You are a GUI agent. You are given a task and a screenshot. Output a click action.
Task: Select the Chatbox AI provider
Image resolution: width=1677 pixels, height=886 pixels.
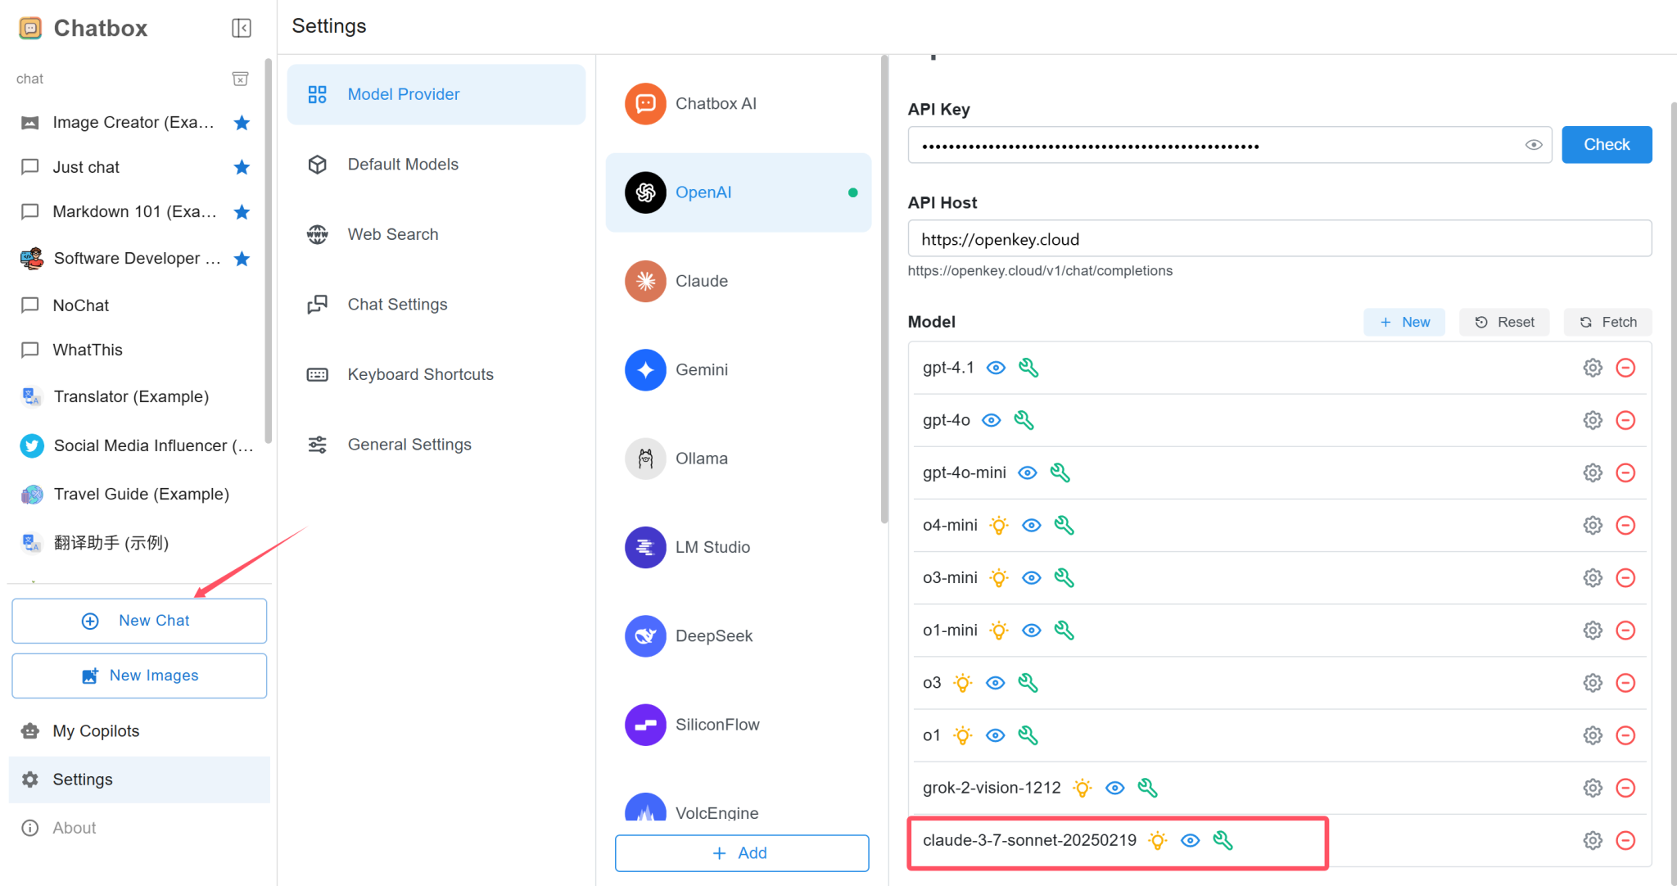tap(739, 104)
